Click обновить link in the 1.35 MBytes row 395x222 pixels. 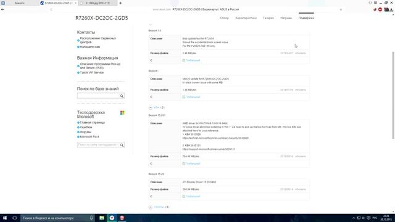click(301, 89)
